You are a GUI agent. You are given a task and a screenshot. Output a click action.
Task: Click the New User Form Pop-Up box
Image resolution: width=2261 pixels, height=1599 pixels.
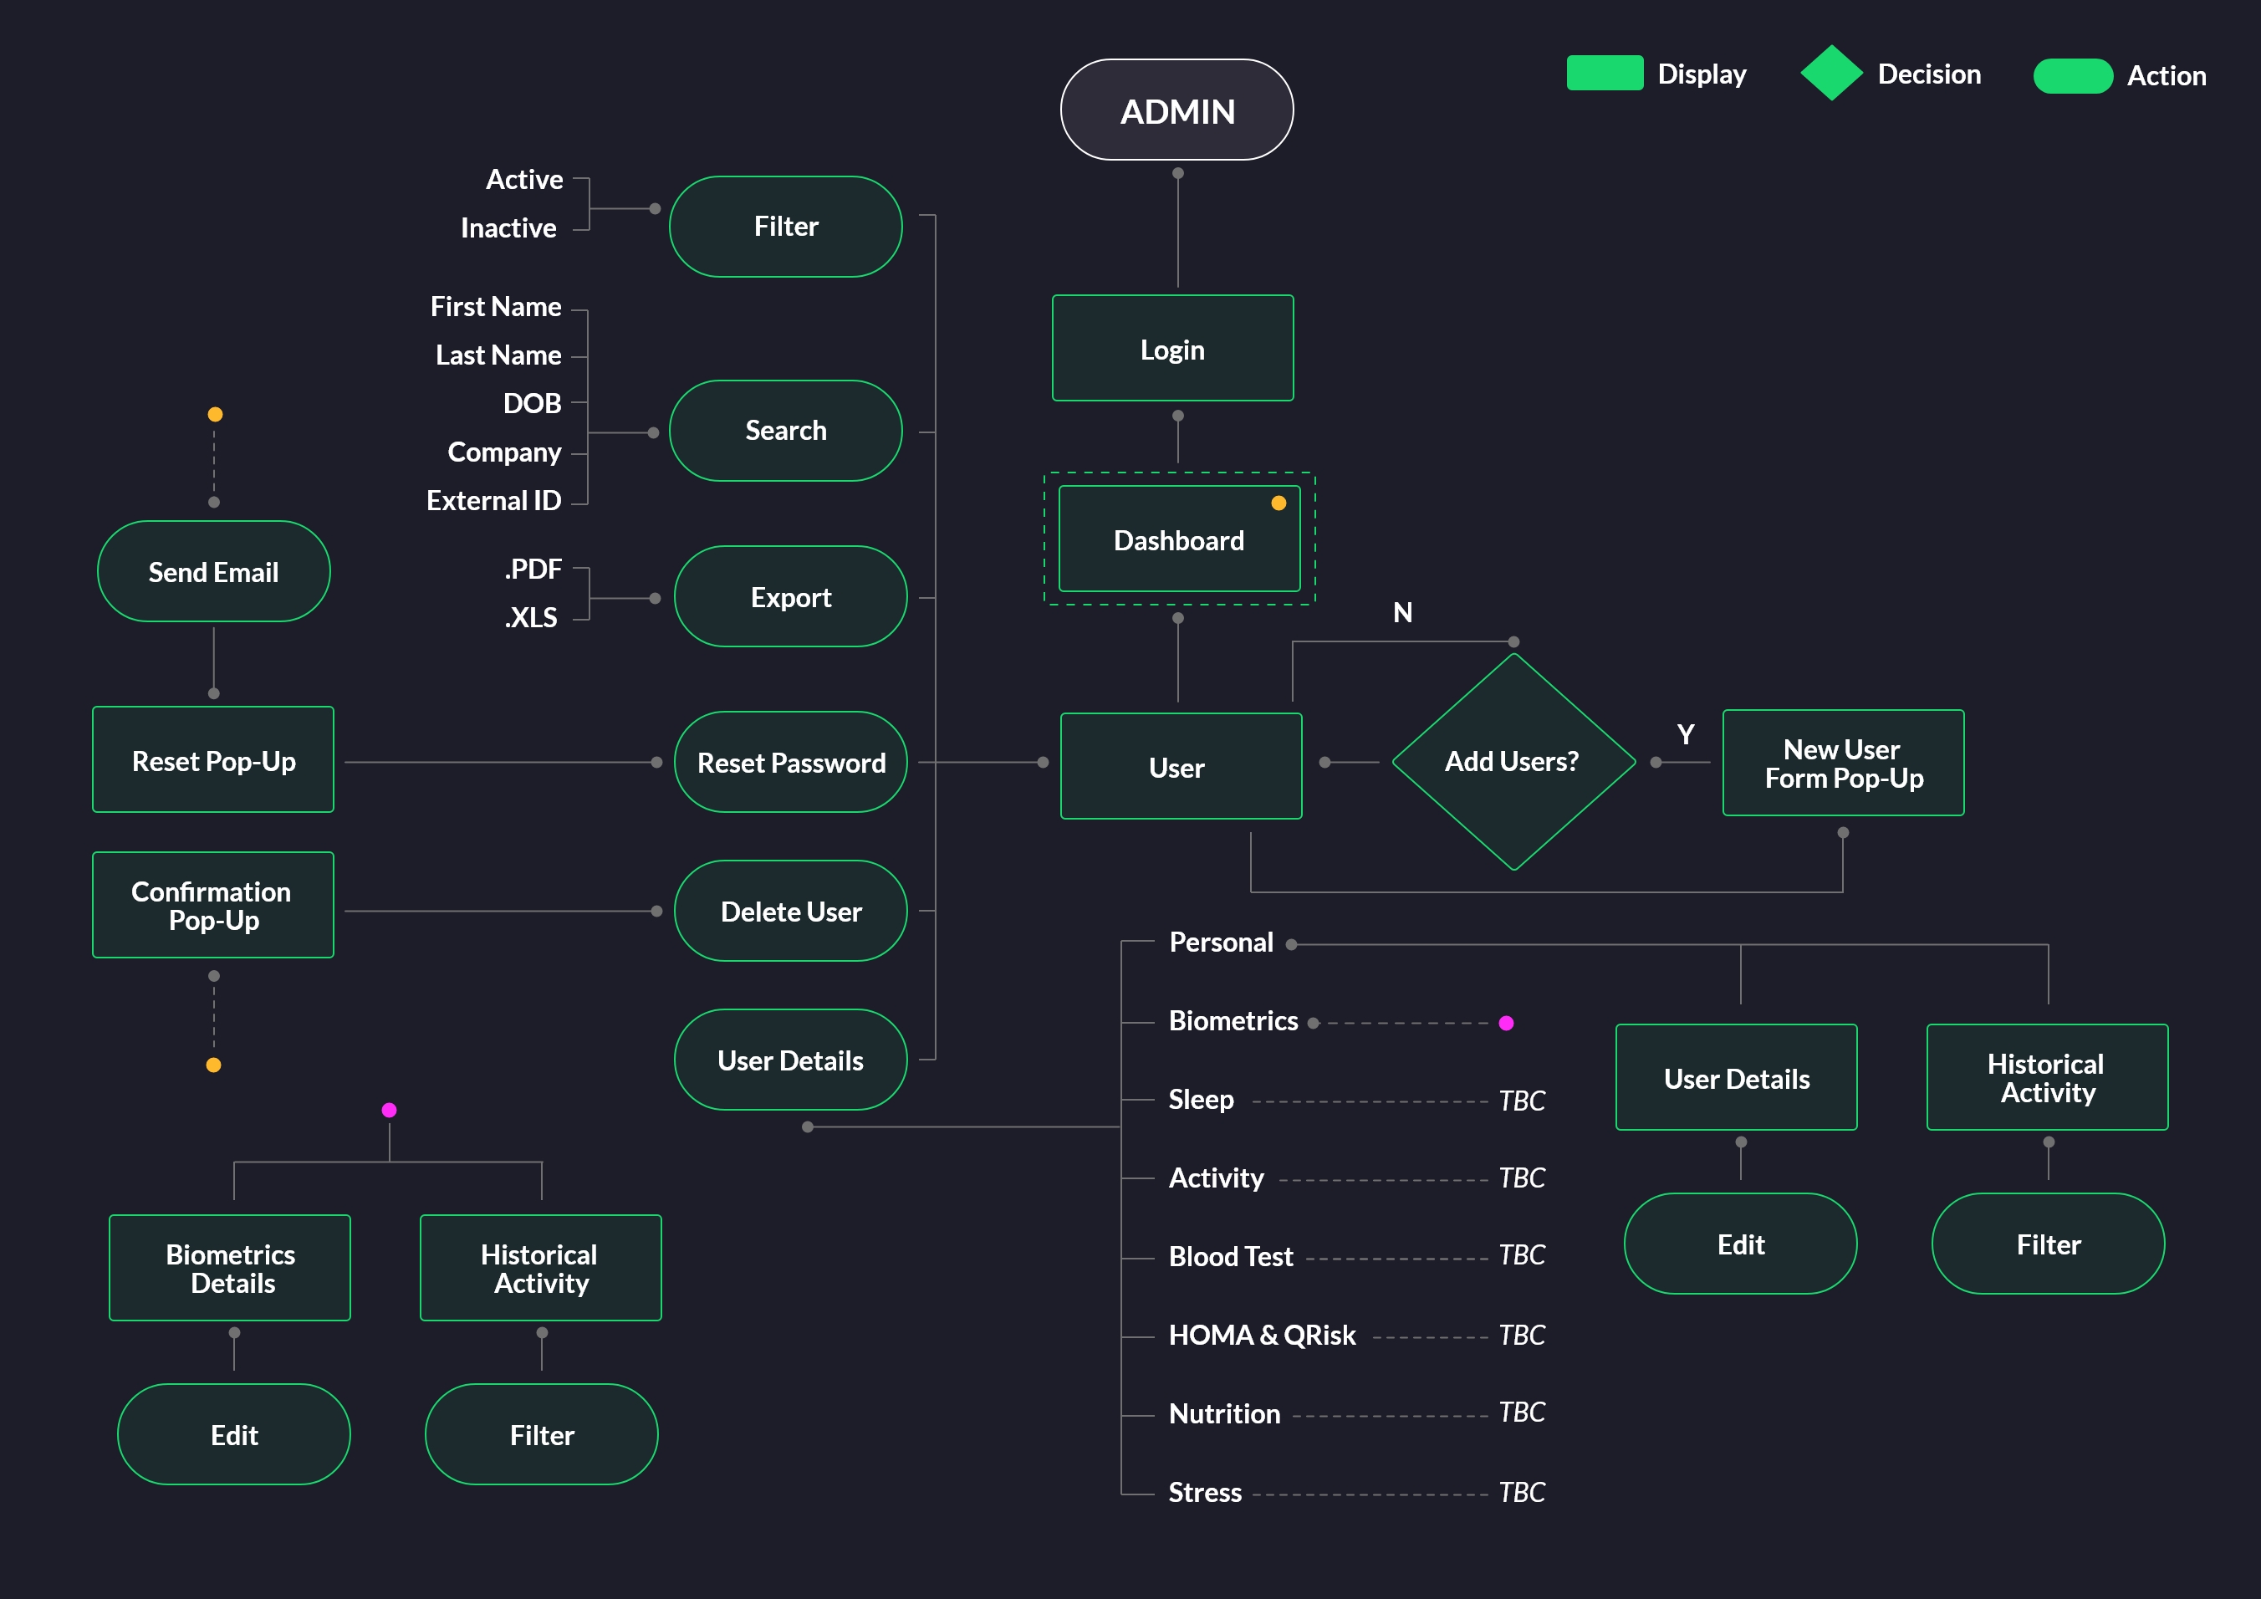[x=1842, y=763]
